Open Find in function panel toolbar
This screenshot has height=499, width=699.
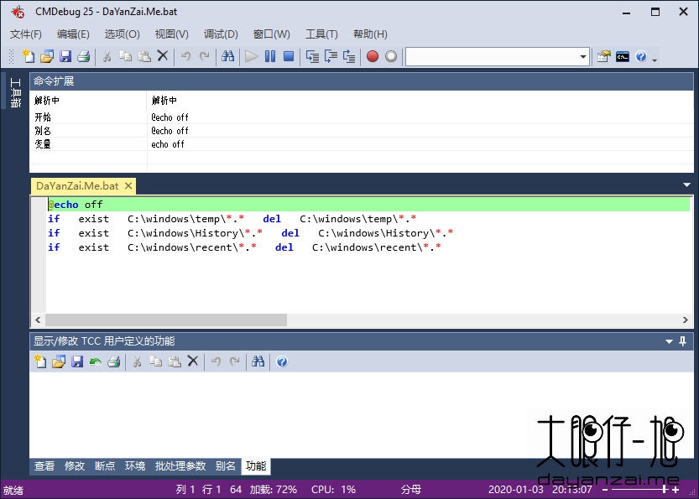coord(258,361)
